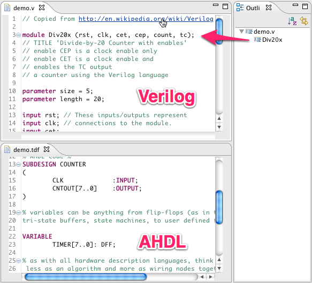Click comment 'enables the TC output'
312x283 pixels.
(x=67, y=67)
